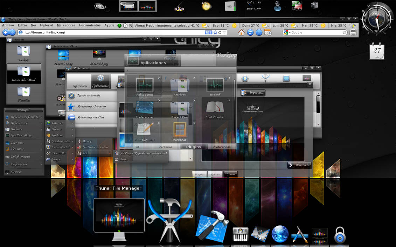The width and height of the screenshot is (396, 247).
Task: Expand the Escritorio submenu in Principal menu
Action: click(24, 143)
